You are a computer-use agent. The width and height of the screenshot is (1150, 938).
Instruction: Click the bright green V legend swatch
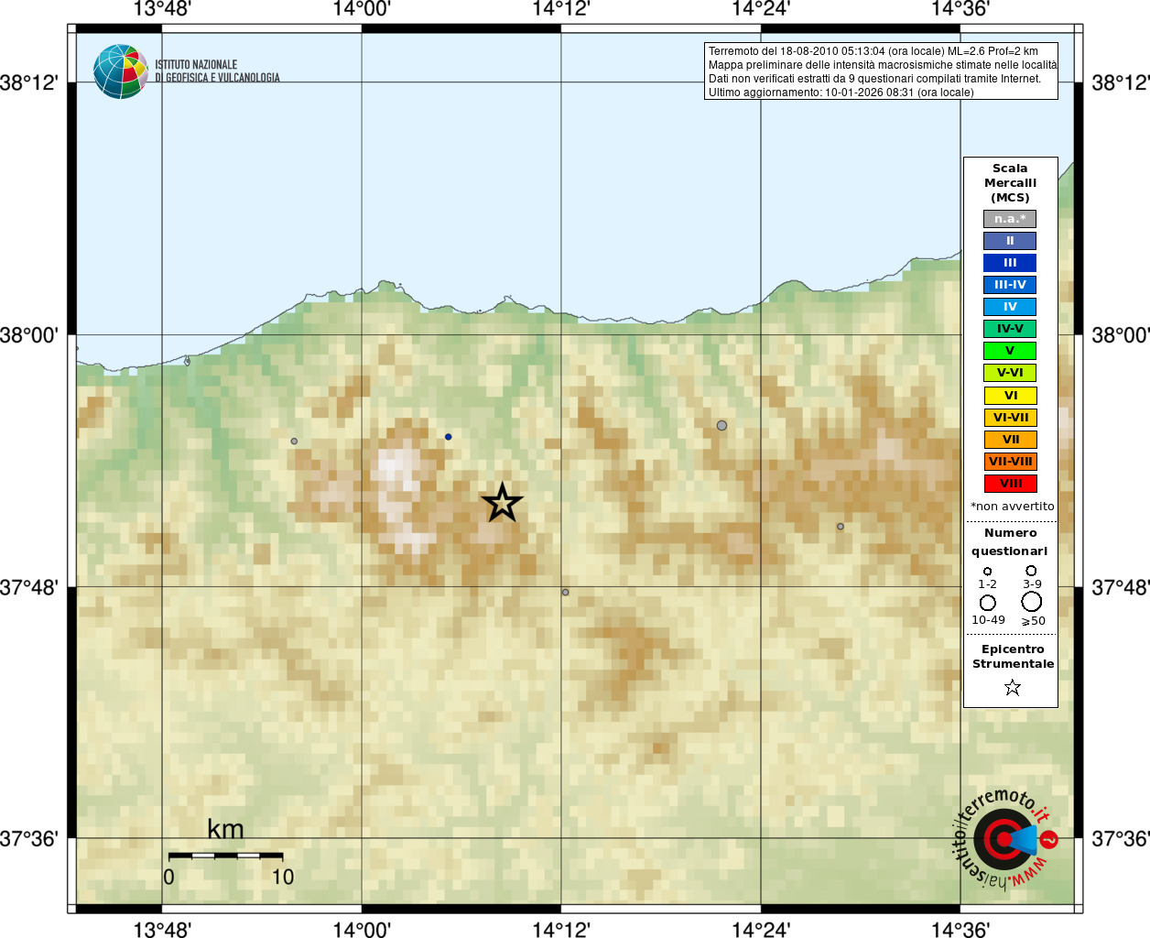coord(1010,351)
